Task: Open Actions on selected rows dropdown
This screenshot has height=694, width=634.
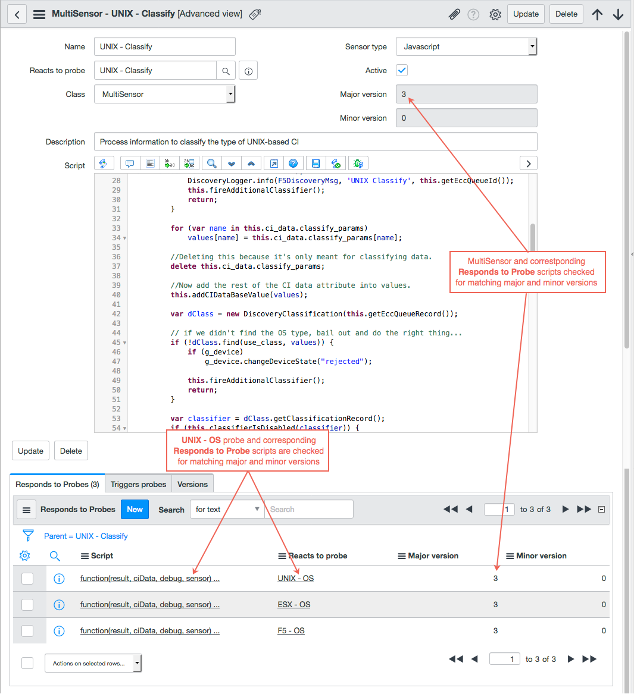Action: pyautogui.click(x=93, y=664)
